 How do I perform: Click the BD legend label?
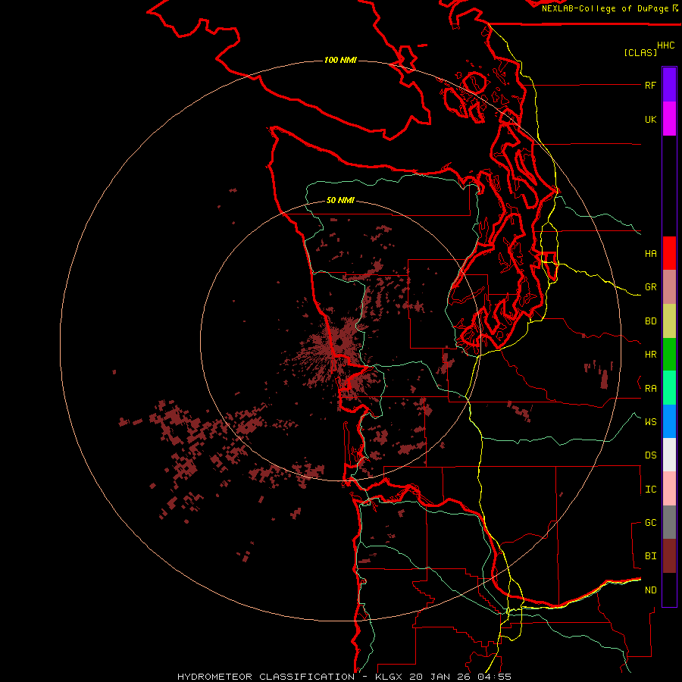[x=650, y=321]
